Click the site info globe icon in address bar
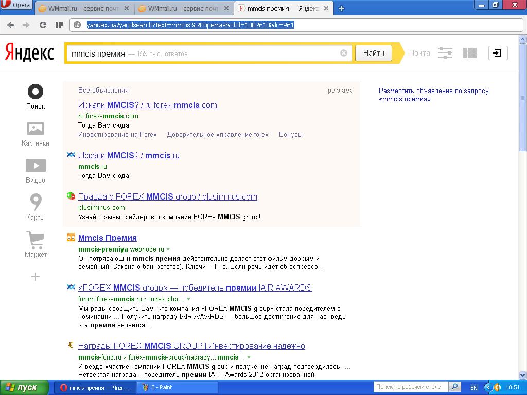 [x=77, y=25]
